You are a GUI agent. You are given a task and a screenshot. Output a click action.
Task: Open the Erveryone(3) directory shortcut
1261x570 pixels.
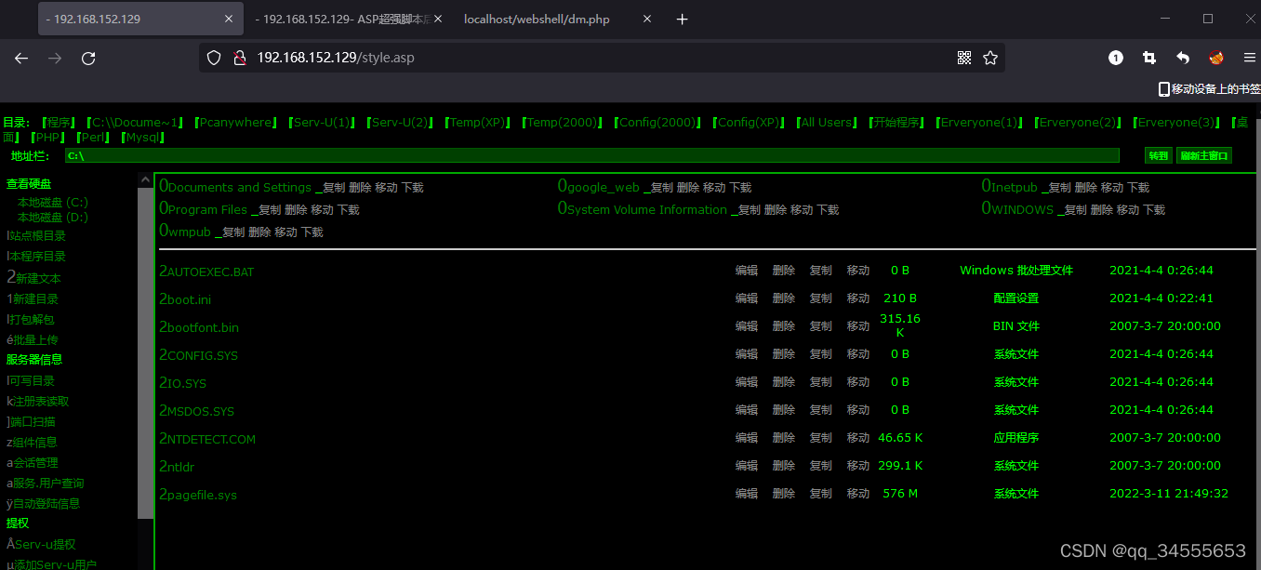[x=1178, y=123]
